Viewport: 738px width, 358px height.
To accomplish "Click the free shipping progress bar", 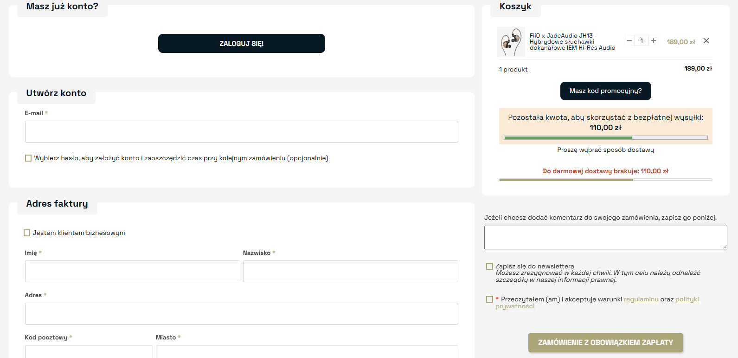I will [605, 138].
